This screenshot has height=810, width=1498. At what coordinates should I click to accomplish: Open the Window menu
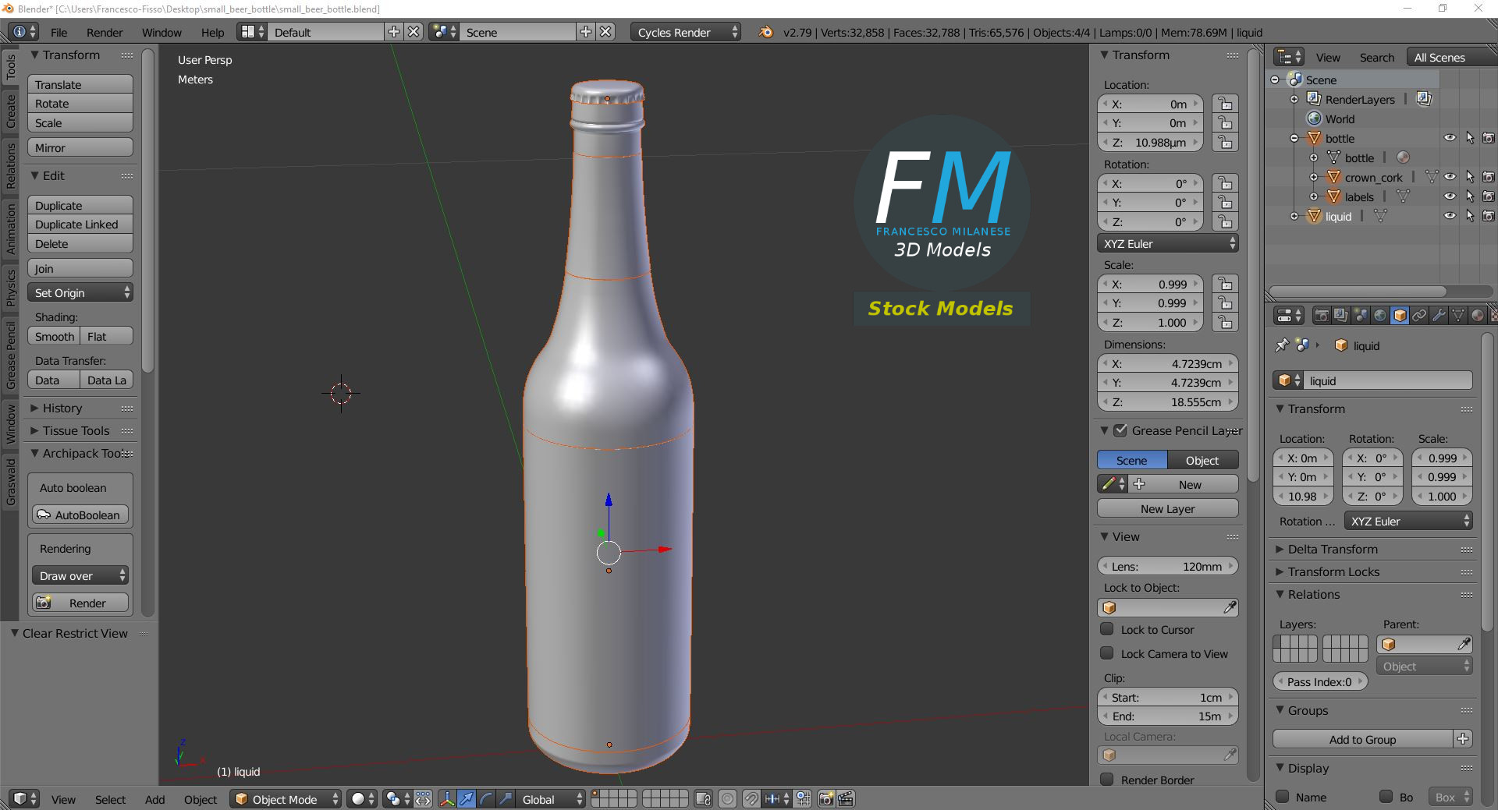pyautogui.click(x=162, y=32)
